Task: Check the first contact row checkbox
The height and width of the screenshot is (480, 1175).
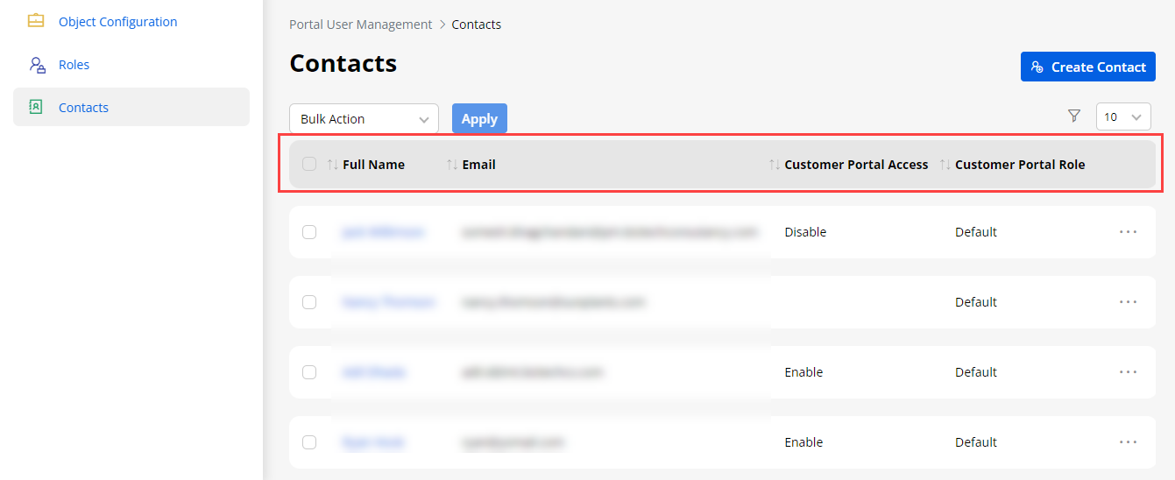Action: point(309,232)
